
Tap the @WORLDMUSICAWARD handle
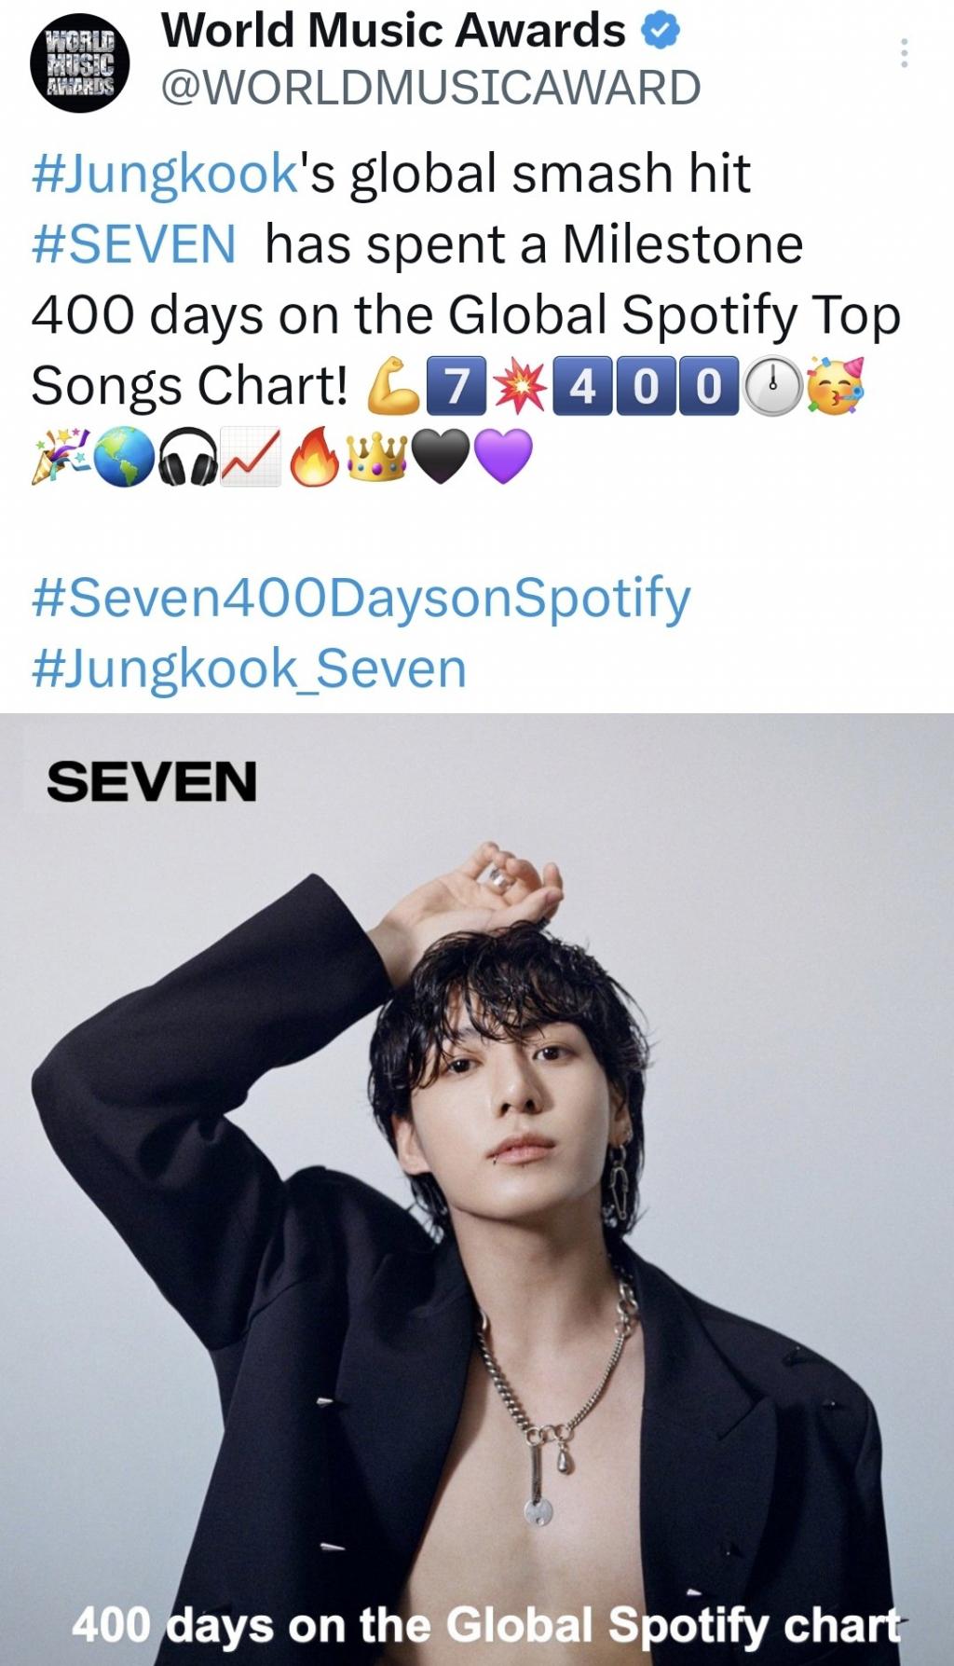click(430, 88)
